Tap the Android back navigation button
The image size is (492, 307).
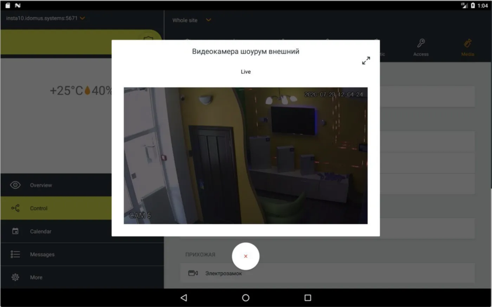pyautogui.click(x=184, y=298)
